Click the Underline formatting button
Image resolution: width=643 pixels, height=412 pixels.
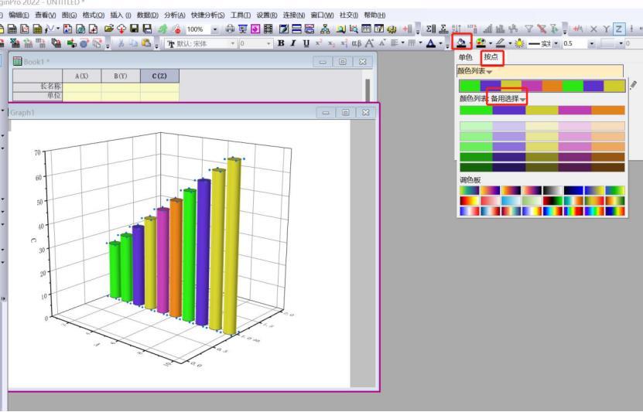[x=306, y=43]
